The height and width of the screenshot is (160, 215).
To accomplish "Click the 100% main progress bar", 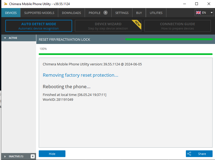I will (126, 54).
